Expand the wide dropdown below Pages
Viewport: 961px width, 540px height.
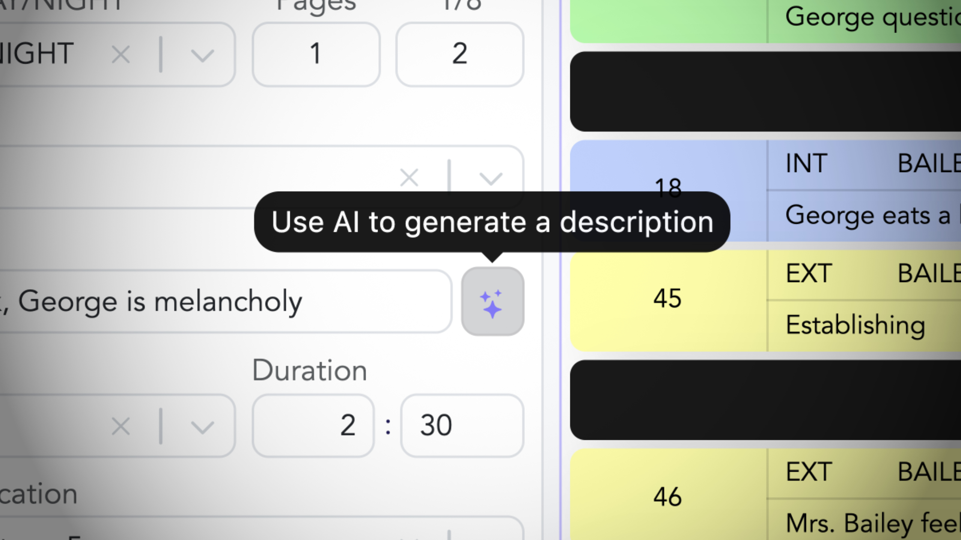[x=491, y=178]
